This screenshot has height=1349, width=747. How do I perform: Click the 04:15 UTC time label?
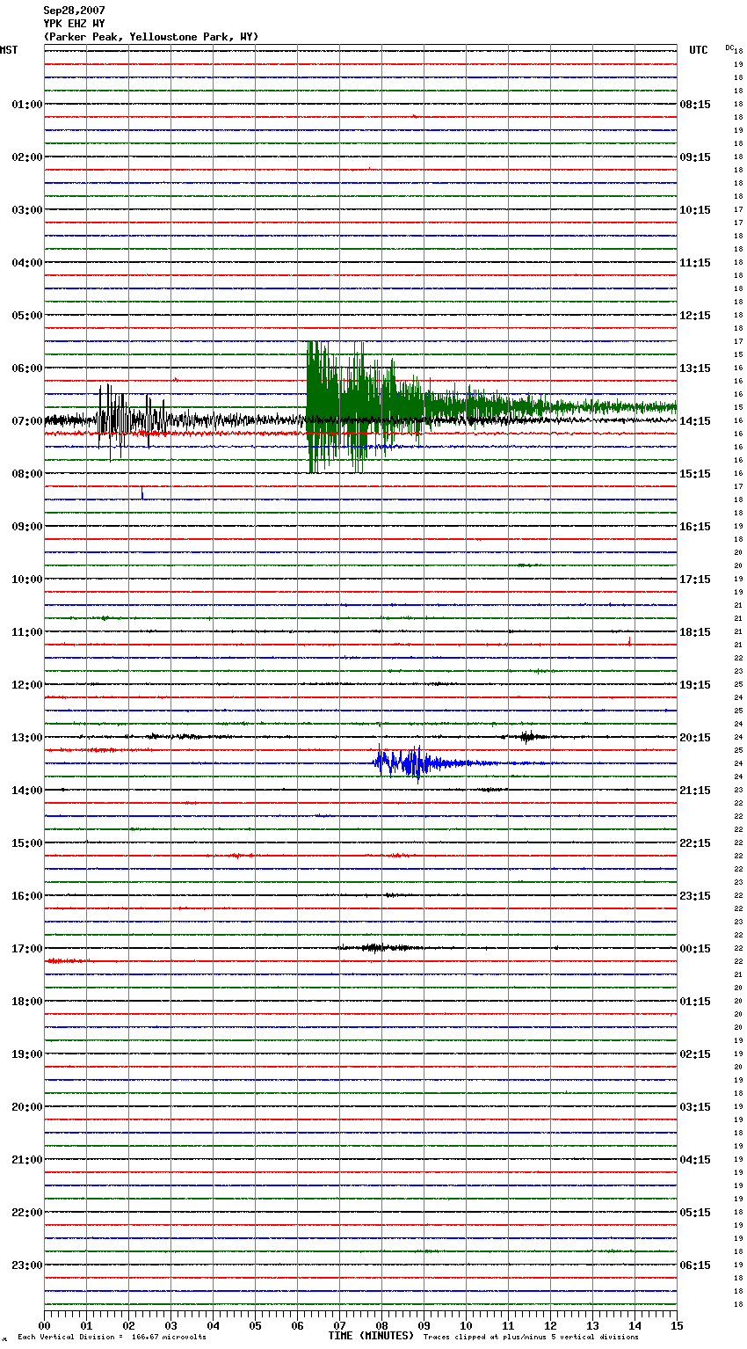(x=695, y=1160)
